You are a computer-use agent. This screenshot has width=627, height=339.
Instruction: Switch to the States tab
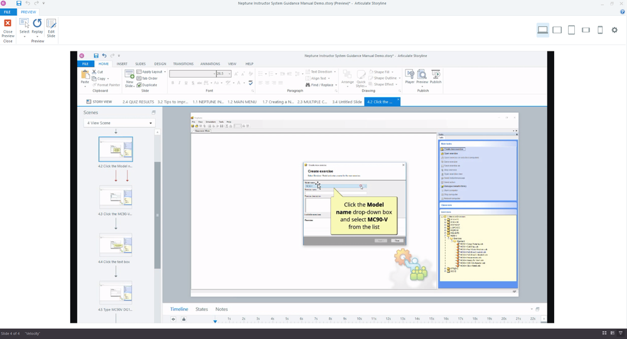tap(201, 309)
